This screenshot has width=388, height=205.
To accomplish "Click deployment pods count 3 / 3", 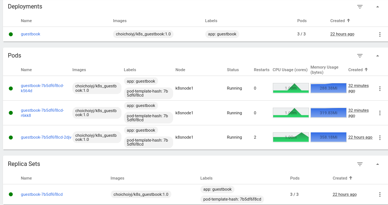I will point(301,34).
